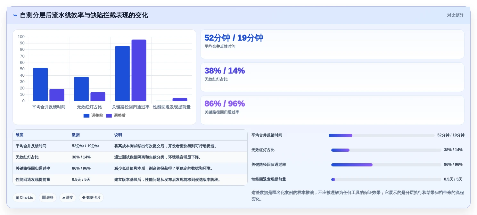The height and width of the screenshot is (215, 477).
Task: Open the 86% / 96% data card
Action: (332, 110)
